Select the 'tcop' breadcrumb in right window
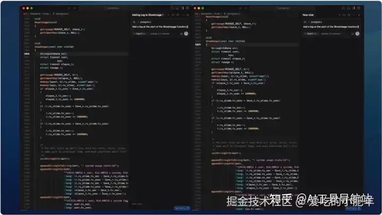The height and width of the screenshot is (215, 382). 217,14
